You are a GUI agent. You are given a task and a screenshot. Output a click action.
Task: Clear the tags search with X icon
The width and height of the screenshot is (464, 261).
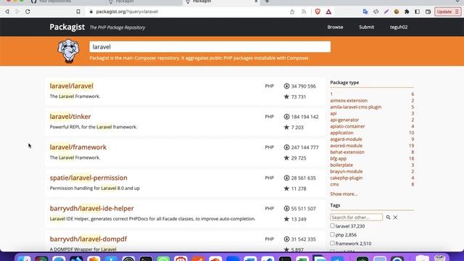coord(395,217)
